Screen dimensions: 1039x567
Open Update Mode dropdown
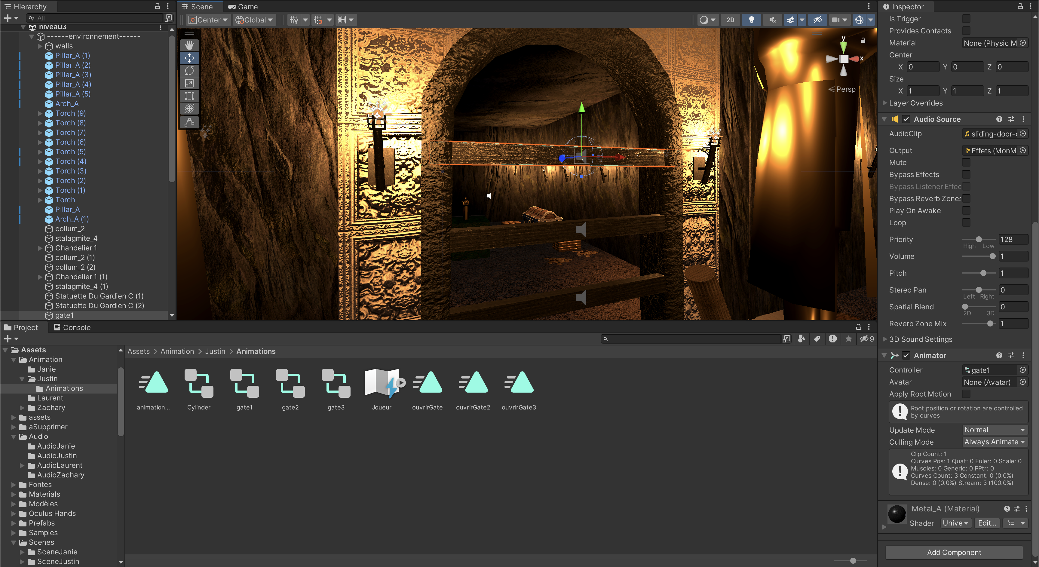(994, 430)
